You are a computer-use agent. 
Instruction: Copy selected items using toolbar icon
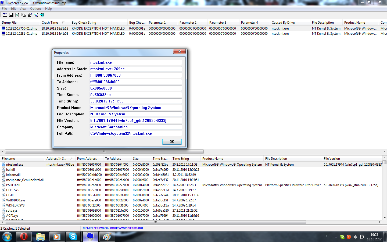click(23, 15)
